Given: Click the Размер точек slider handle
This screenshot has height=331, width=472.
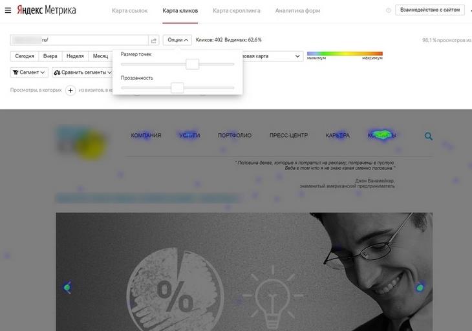Looking at the screenshot, I should coord(192,64).
